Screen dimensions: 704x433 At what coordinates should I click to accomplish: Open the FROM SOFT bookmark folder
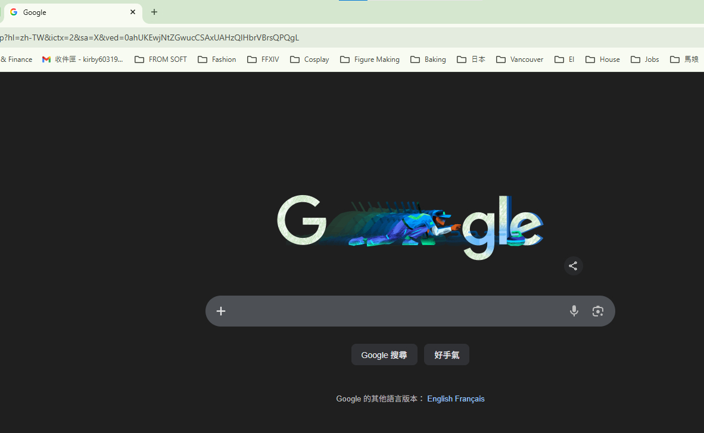point(161,59)
